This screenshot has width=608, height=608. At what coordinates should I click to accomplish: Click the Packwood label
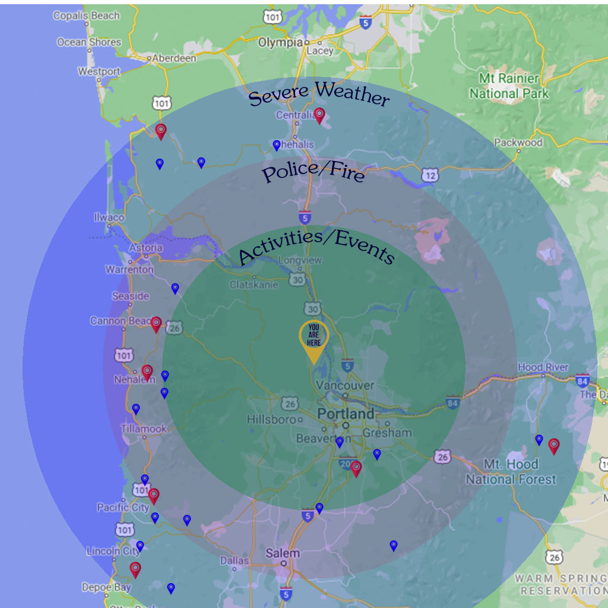click(518, 142)
